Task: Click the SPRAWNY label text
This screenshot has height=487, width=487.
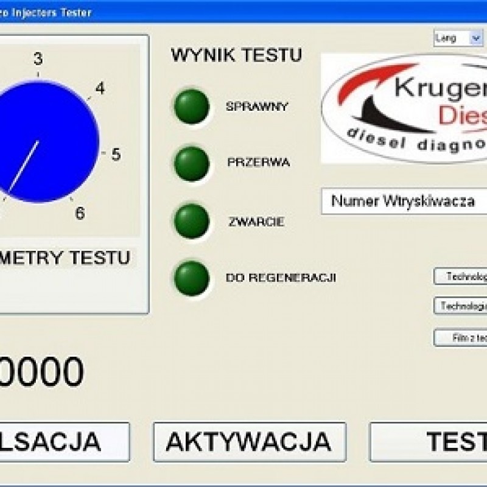Action: point(257,107)
